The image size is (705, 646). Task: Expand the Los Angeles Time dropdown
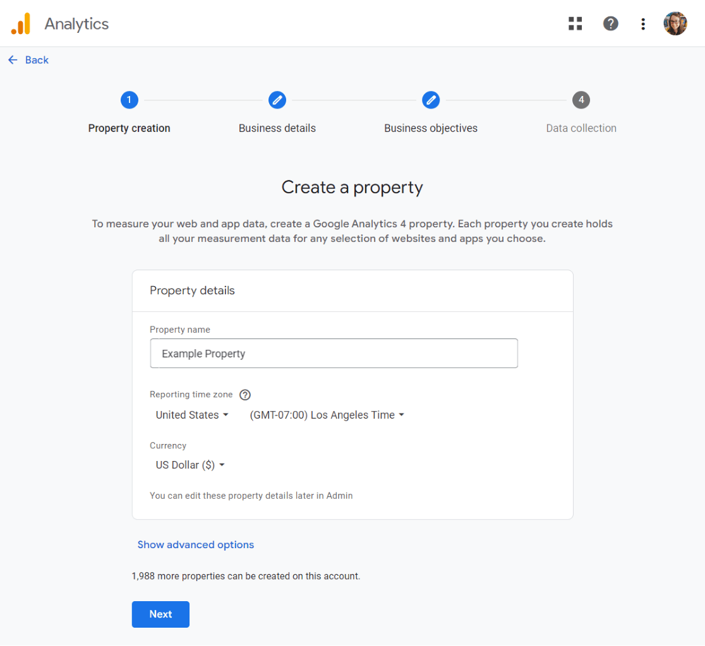(x=327, y=415)
